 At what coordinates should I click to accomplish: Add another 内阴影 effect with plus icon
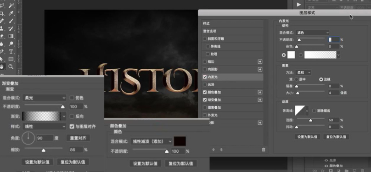[260, 69]
